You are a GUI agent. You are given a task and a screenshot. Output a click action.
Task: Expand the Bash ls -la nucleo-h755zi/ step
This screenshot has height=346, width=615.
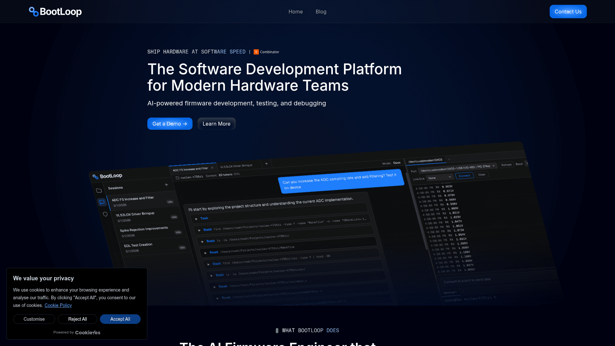click(x=202, y=242)
